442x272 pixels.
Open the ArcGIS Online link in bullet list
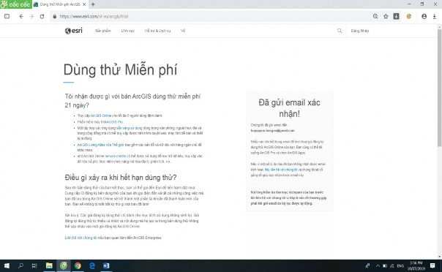[101, 116]
